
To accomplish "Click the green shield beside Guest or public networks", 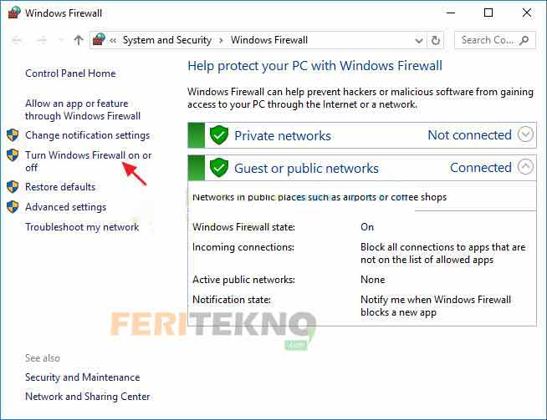I will (x=219, y=168).
